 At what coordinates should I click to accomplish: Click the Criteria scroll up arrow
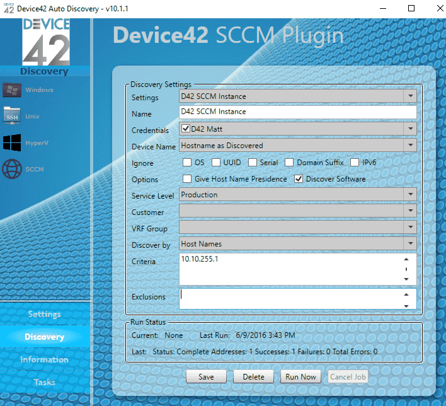tap(406, 259)
